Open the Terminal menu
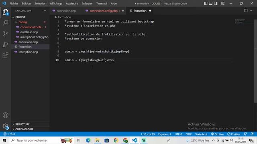The image size is (257, 144). click(x=102, y=4)
